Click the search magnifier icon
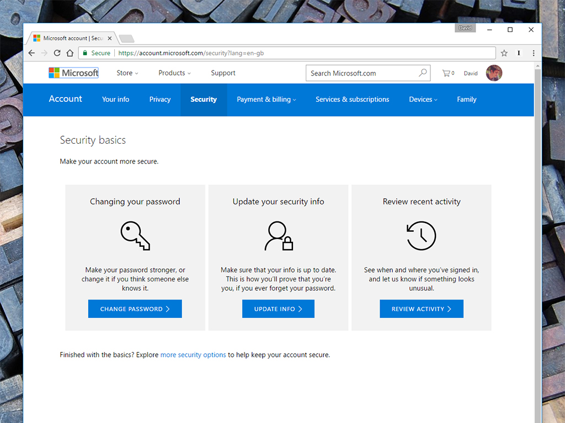This screenshot has height=423, width=565. tap(423, 73)
